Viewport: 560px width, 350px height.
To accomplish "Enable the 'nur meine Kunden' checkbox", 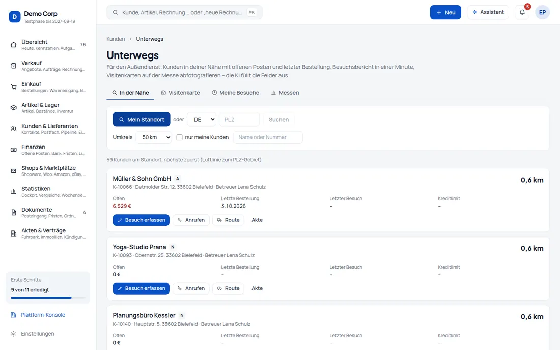I will pos(179,137).
